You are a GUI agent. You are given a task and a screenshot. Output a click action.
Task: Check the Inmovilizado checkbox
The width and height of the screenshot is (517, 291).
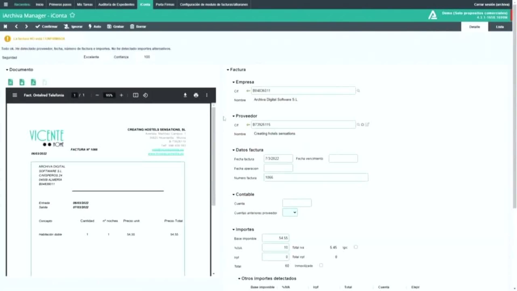tap(321, 265)
